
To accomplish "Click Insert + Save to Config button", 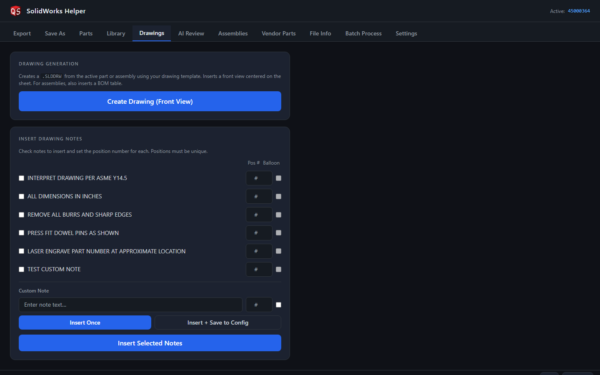I will [x=218, y=322].
